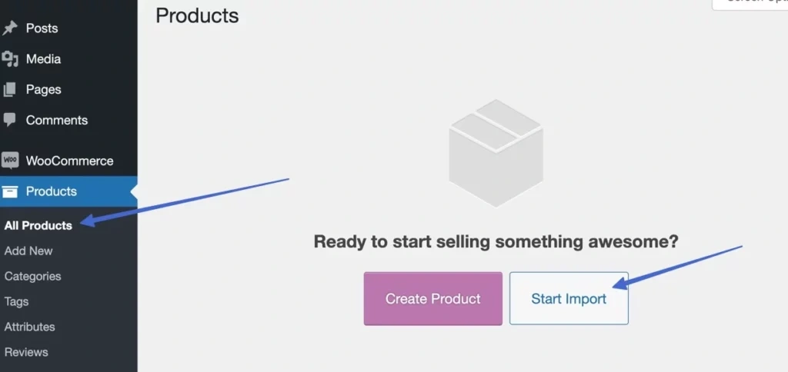
Task: Open product Categories submenu item
Action: pos(32,276)
